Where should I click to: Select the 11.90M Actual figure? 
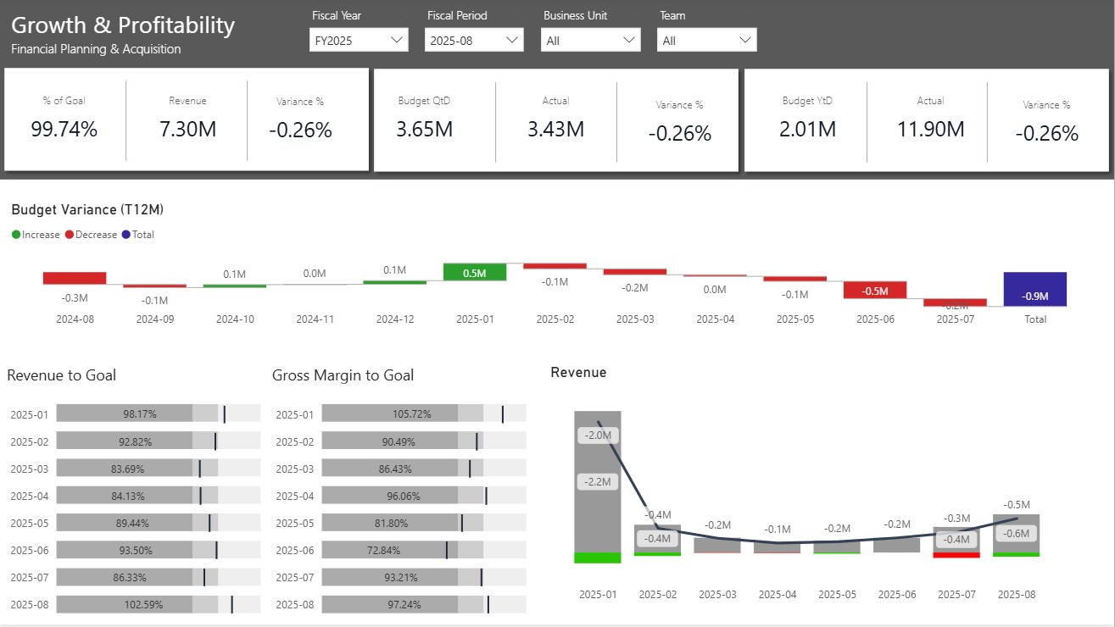(930, 130)
